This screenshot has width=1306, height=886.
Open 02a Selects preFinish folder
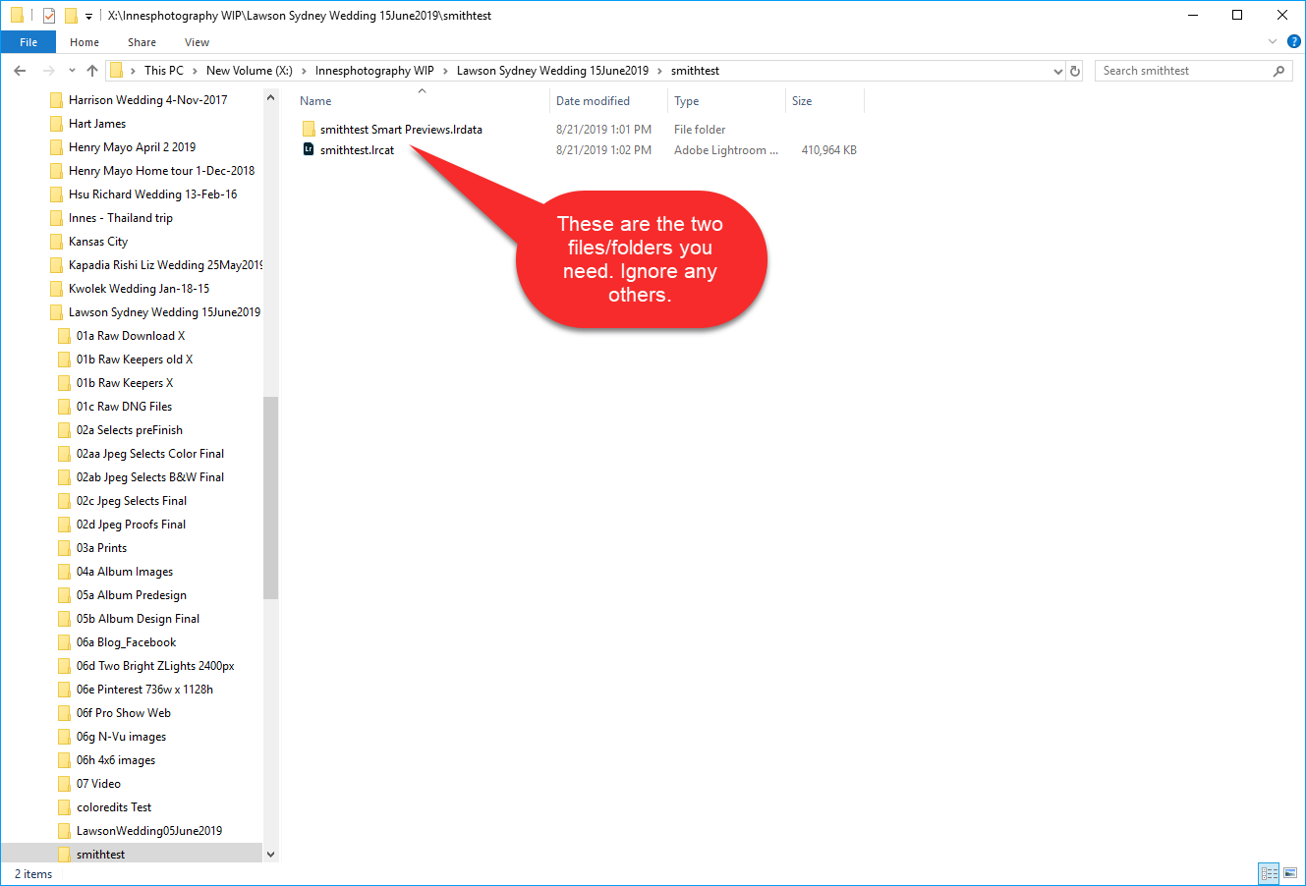click(130, 430)
